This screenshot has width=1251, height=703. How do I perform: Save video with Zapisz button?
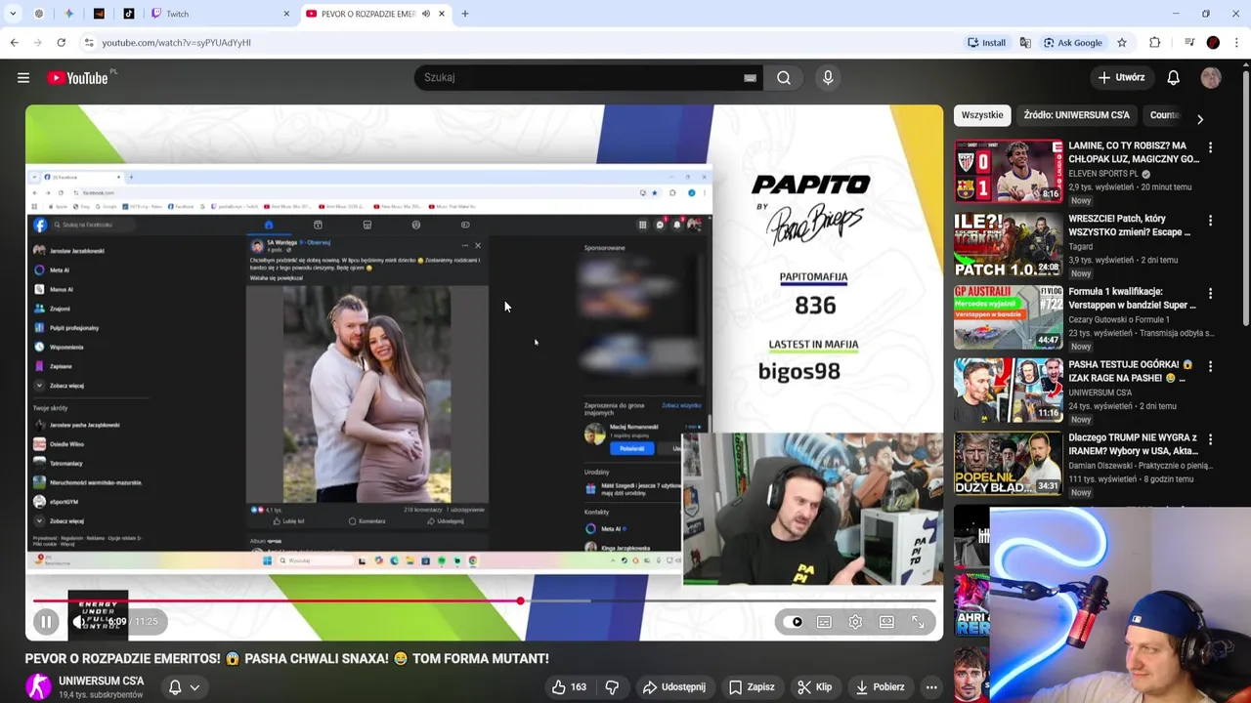point(752,687)
